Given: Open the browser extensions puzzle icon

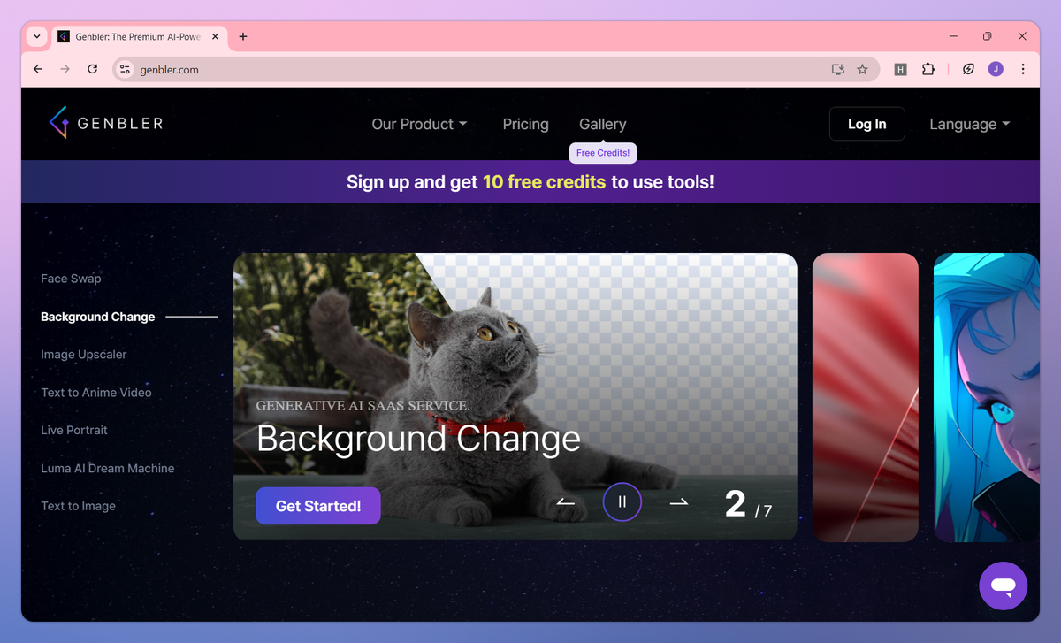Looking at the screenshot, I should [x=928, y=69].
